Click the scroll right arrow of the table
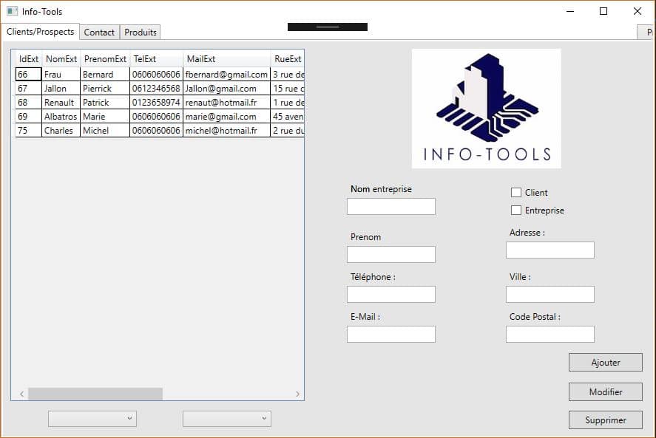Image resolution: width=656 pixels, height=438 pixels. click(297, 394)
